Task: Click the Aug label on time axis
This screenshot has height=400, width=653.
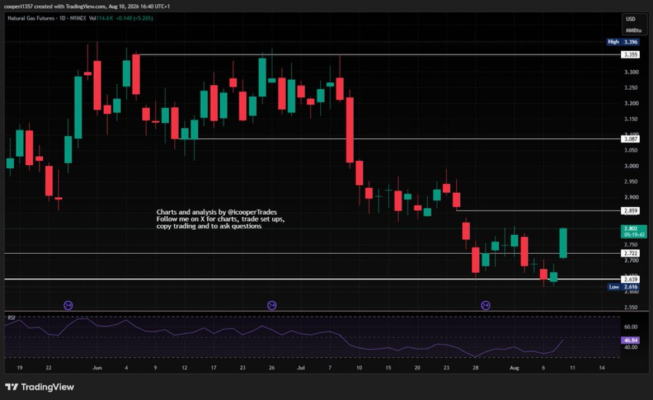Action: pos(515,367)
